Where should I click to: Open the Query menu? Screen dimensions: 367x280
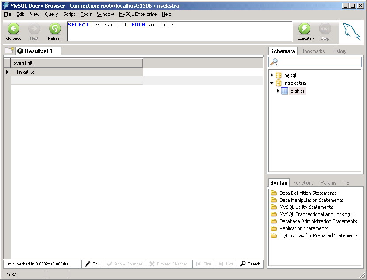click(51, 14)
